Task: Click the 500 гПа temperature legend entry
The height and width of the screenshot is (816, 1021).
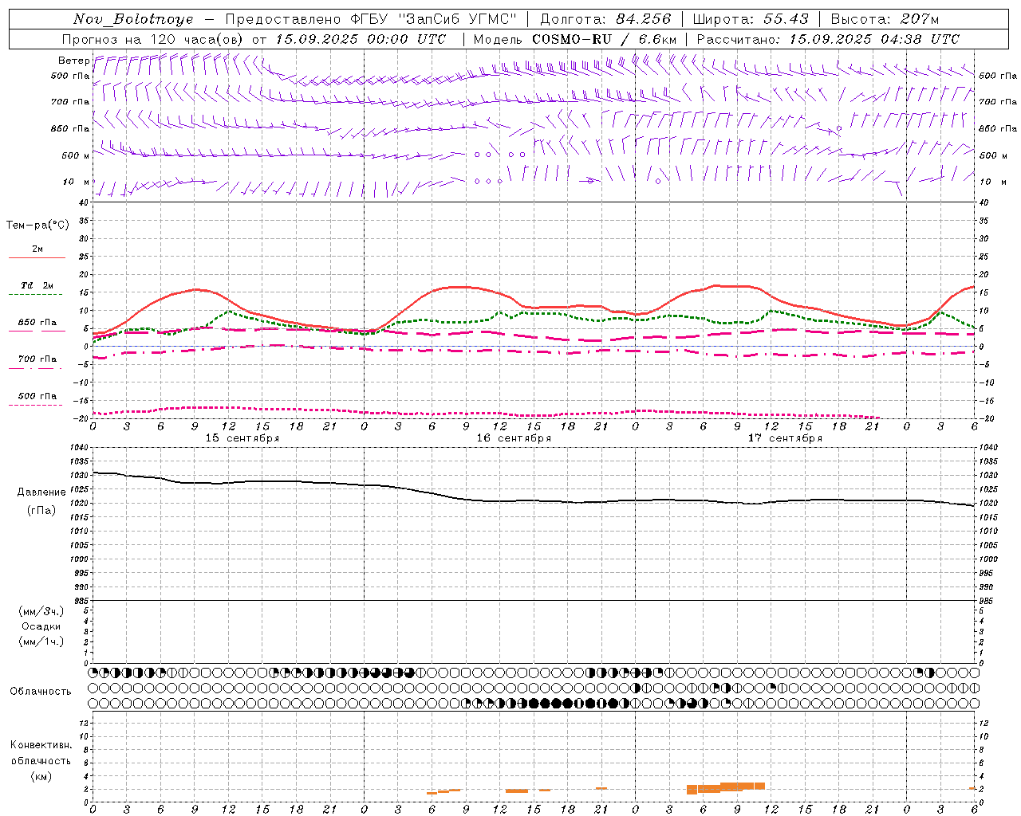Action: pyautogui.click(x=37, y=396)
